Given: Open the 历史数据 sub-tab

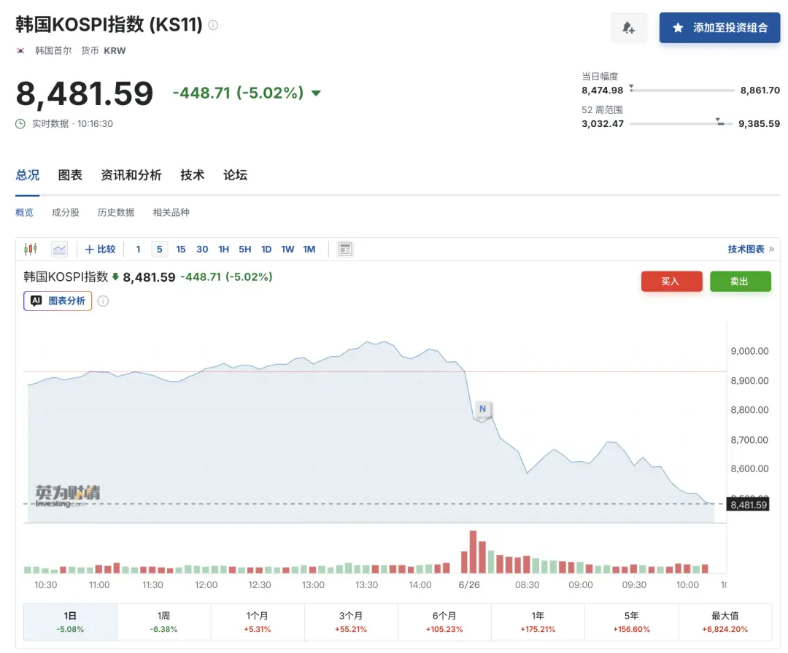Looking at the screenshot, I should (116, 212).
